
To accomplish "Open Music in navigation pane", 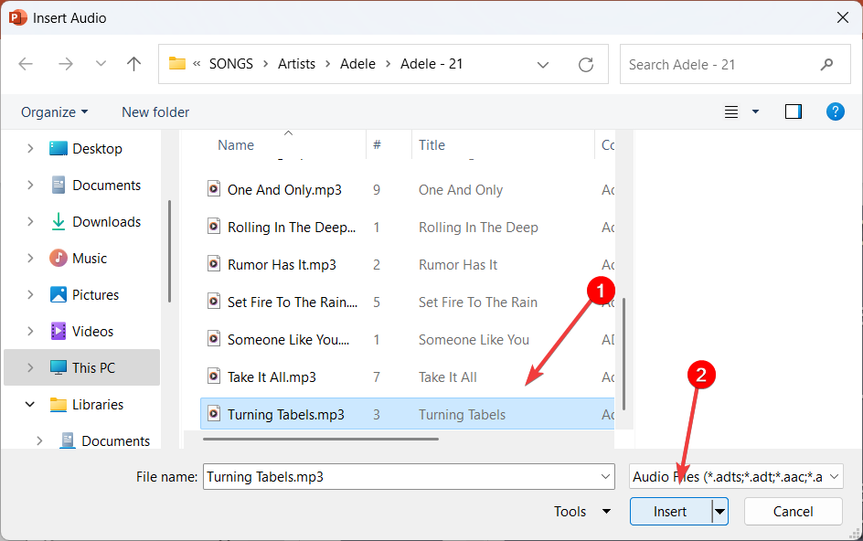I will (x=78, y=258).
